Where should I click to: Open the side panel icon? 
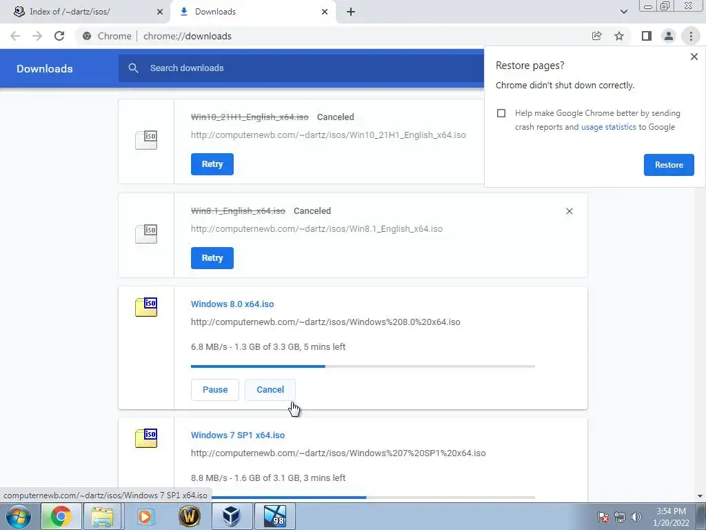coord(647,36)
